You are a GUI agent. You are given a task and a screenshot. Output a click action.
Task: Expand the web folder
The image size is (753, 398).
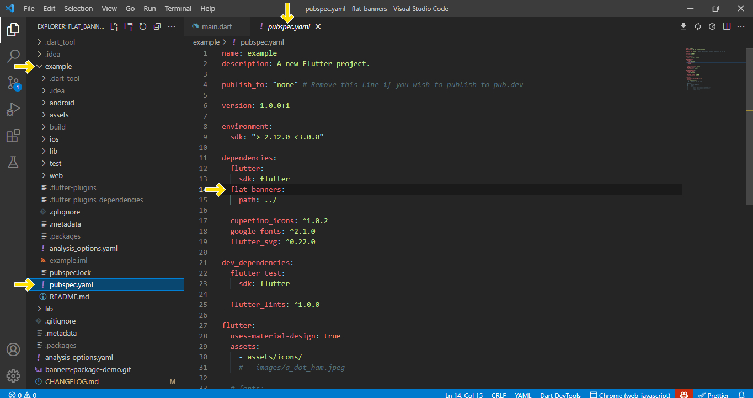tap(56, 175)
